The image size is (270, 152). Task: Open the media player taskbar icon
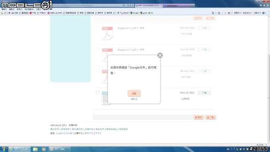pos(43,149)
